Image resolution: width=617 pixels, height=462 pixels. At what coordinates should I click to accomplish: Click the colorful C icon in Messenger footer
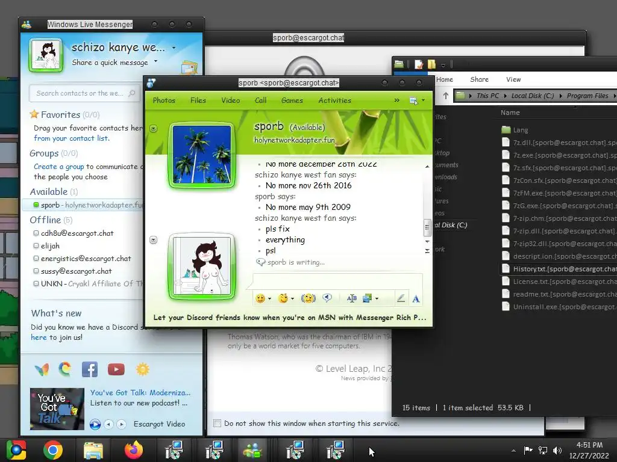point(65,369)
